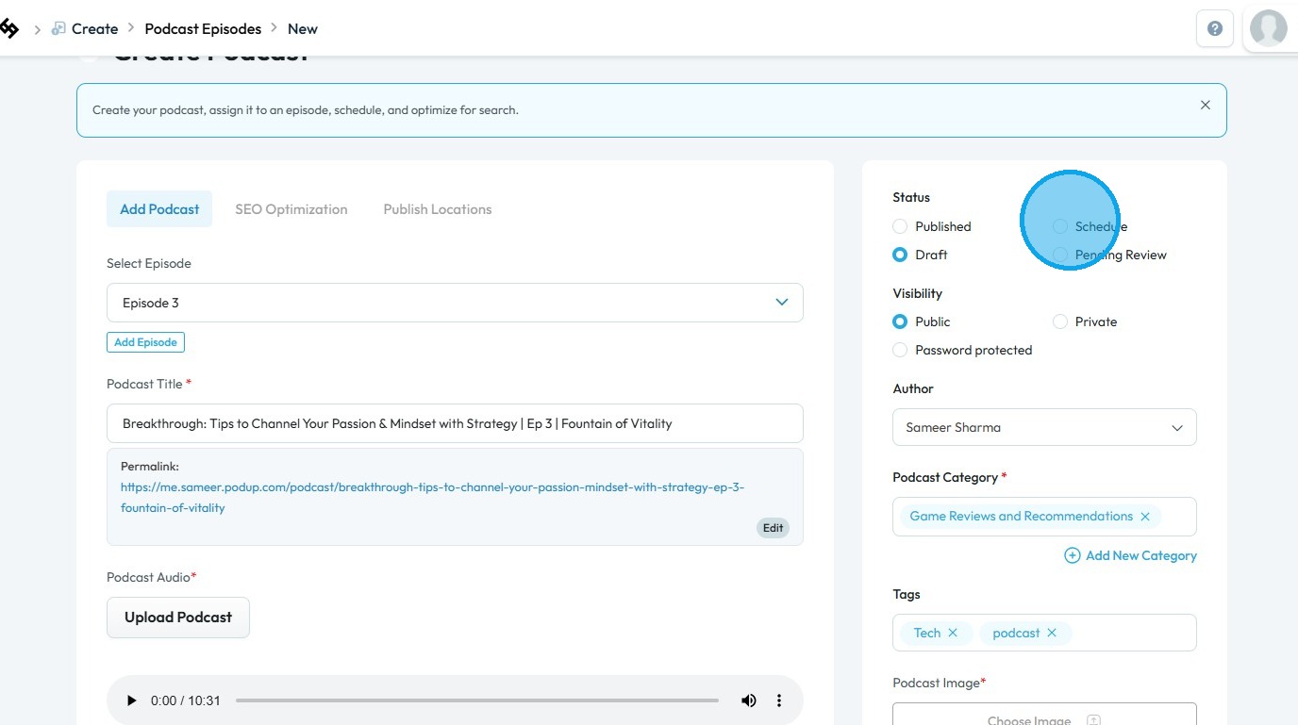Play the podcast audio
Screen dimensions: 1298x725
tap(132, 700)
